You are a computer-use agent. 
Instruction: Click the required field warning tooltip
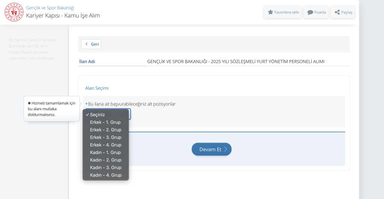pos(52,109)
